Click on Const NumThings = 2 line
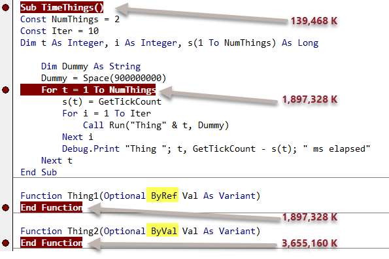389x259 pixels. [x=70, y=20]
